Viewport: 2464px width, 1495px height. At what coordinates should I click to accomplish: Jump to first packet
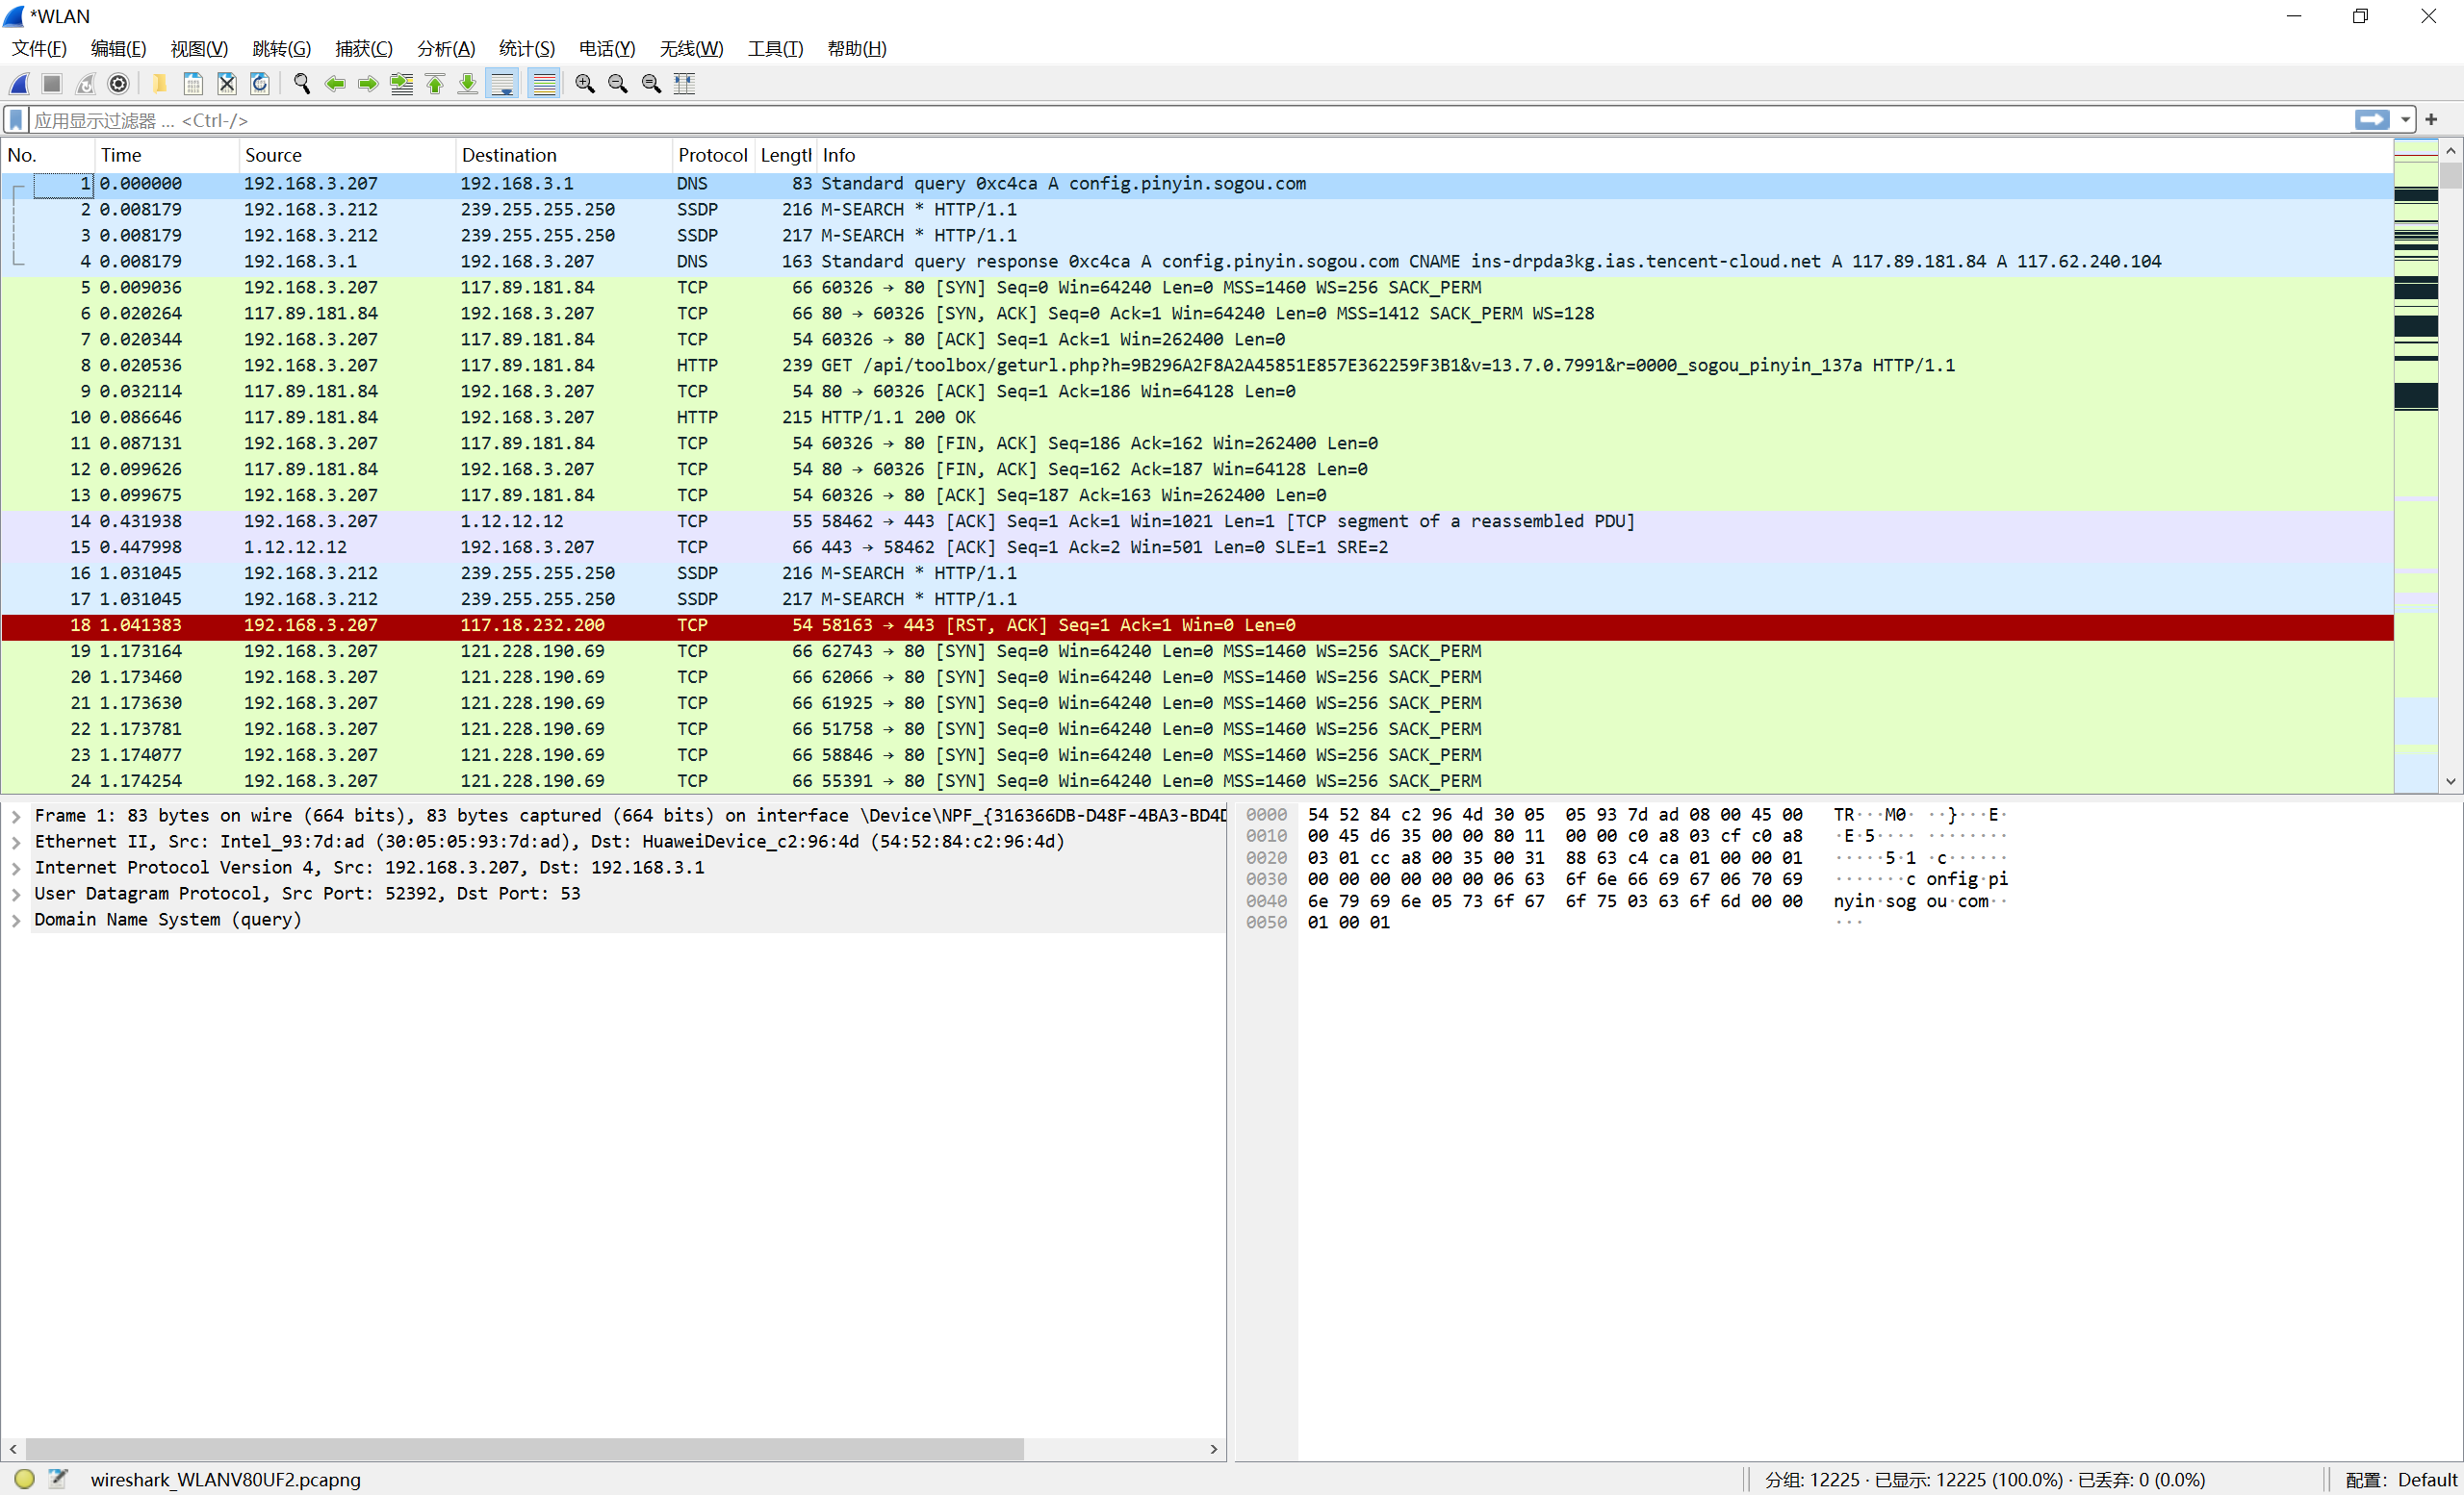tap(435, 84)
